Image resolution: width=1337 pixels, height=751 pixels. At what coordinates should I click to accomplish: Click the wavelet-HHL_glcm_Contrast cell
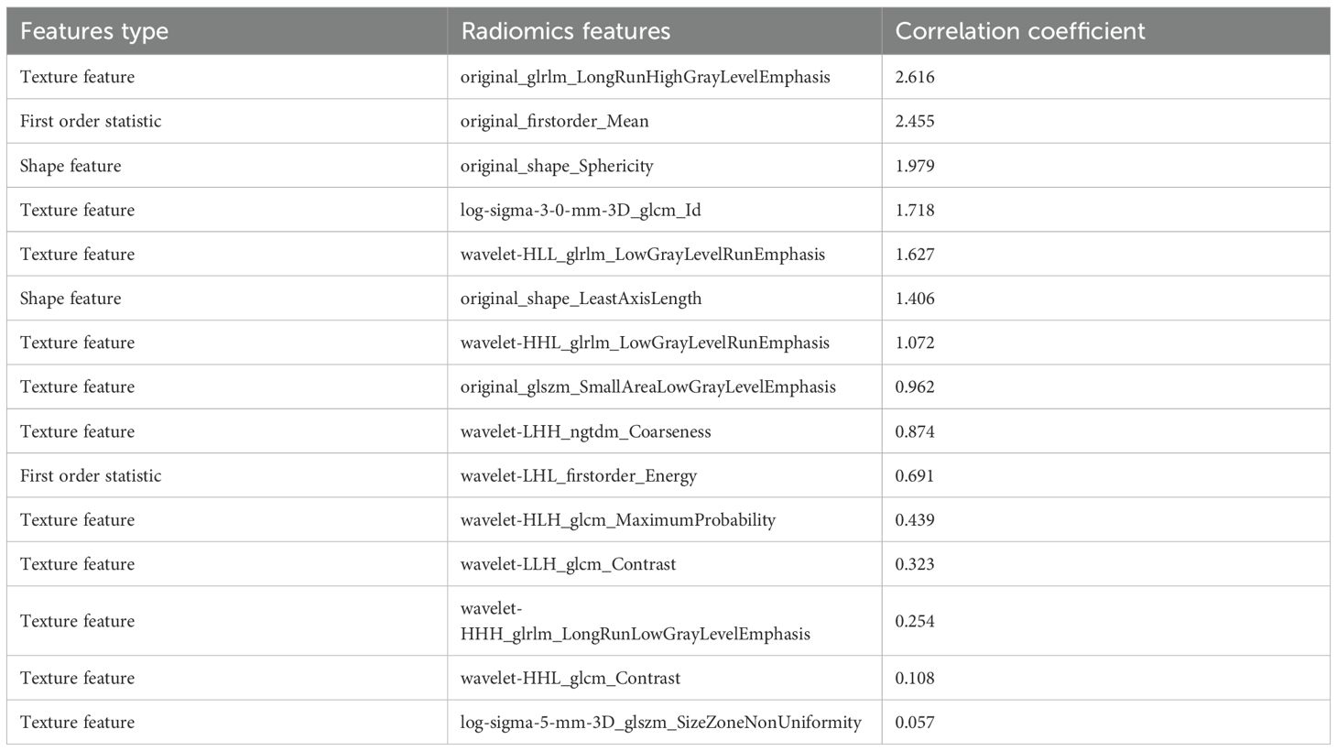coord(570,678)
